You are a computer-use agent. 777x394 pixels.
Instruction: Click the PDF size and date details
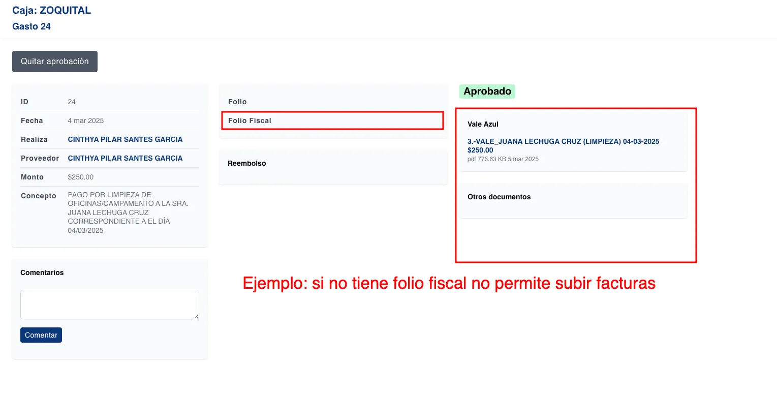[x=503, y=159]
